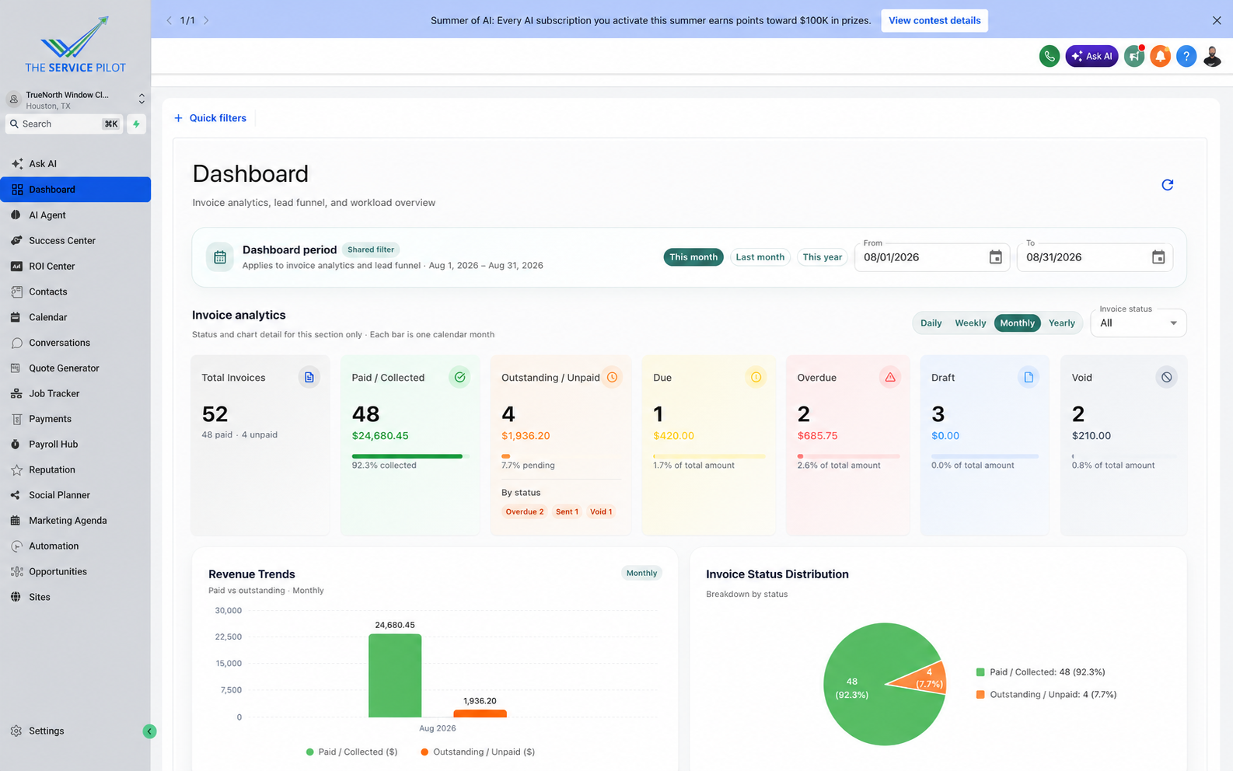Open Ask AI in the sidebar
The image size is (1233, 771).
pos(75,164)
